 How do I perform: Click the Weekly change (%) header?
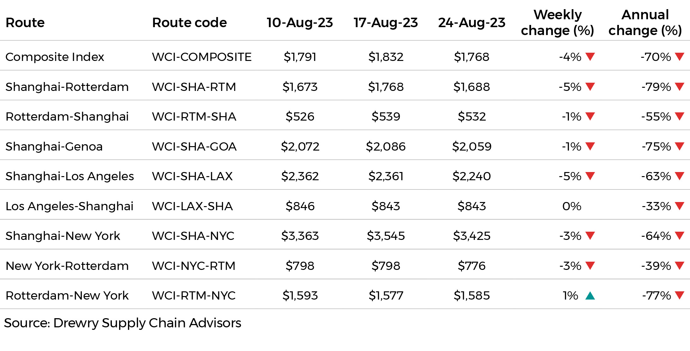(x=558, y=22)
